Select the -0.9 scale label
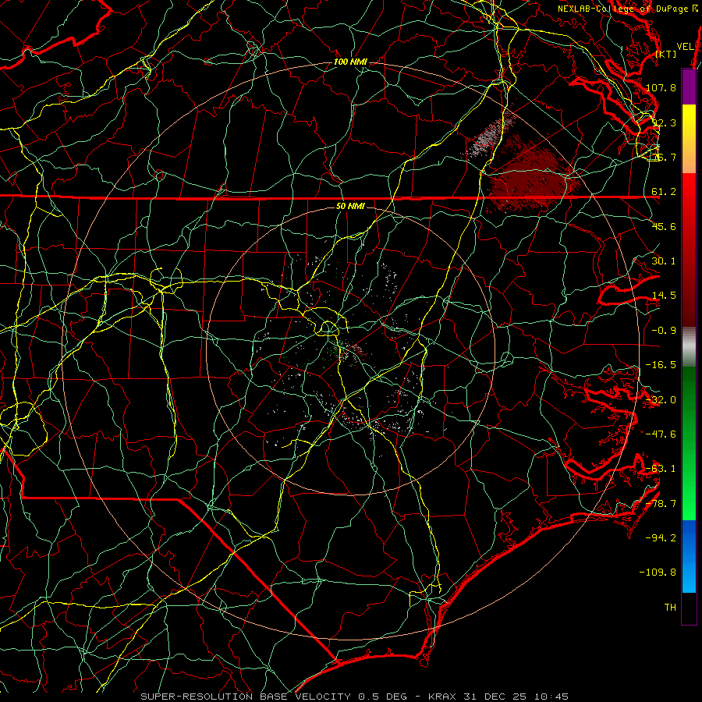Image resolution: width=702 pixels, height=702 pixels. pyautogui.click(x=664, y=331)
